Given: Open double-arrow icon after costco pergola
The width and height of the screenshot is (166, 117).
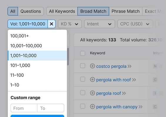Looking at the screenshot, I should coord(129,66).
